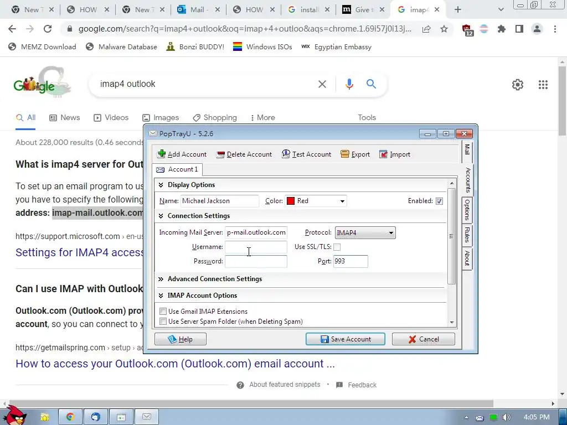Viewport: 567px width, 425px height.
Task: Clear the Google search box
Action: [x=322, y=84]
